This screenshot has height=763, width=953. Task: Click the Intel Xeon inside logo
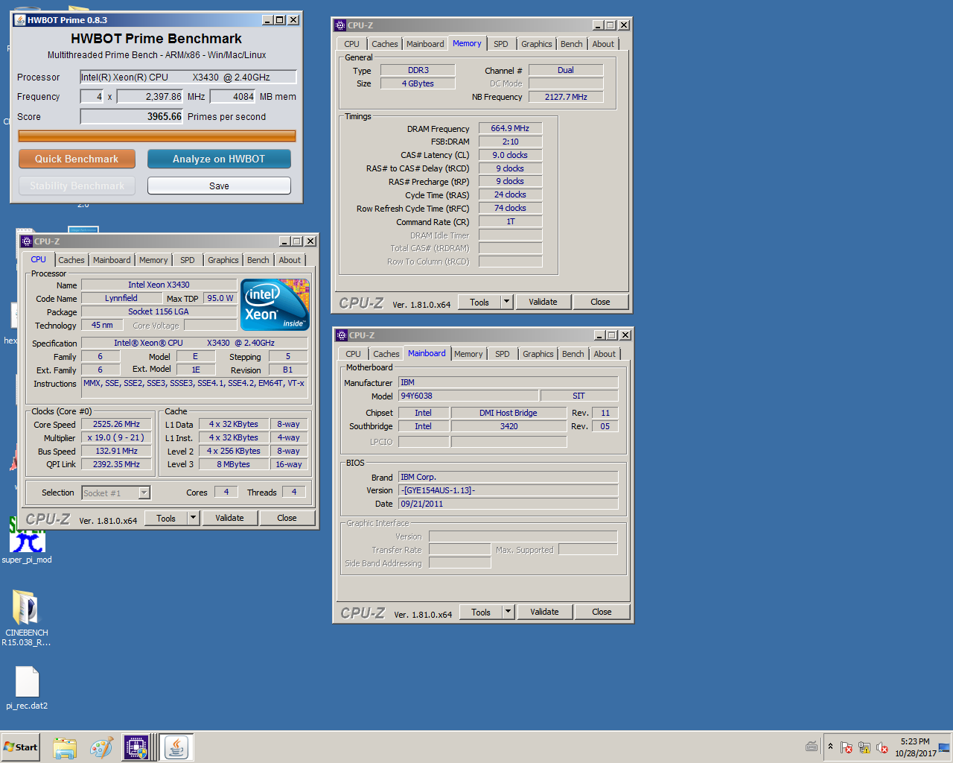coord(275,304)
